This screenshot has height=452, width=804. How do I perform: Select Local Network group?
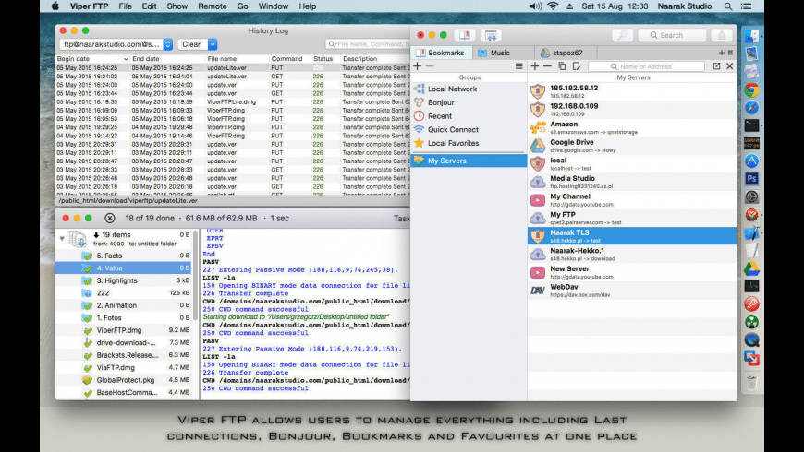click(469, 89)
